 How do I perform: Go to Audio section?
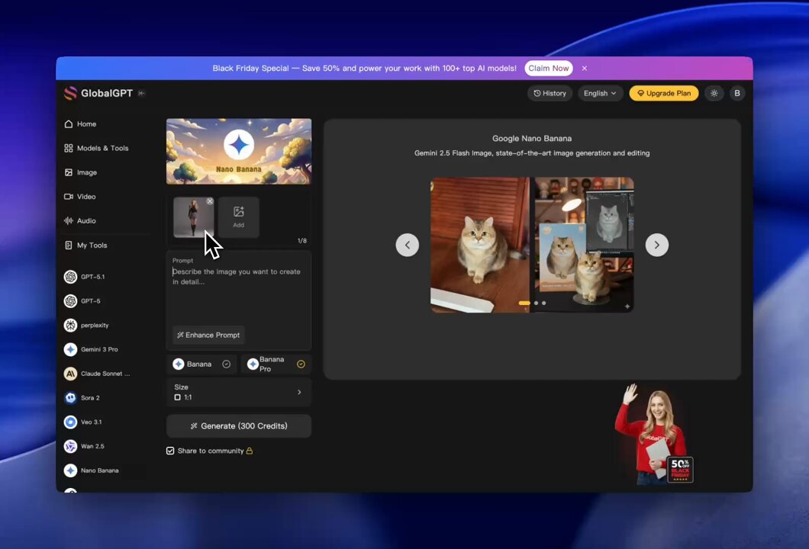pos(80,220)
